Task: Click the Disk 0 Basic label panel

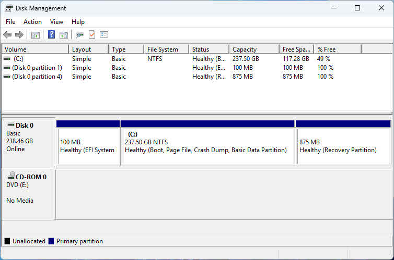Action: [28, 143]
